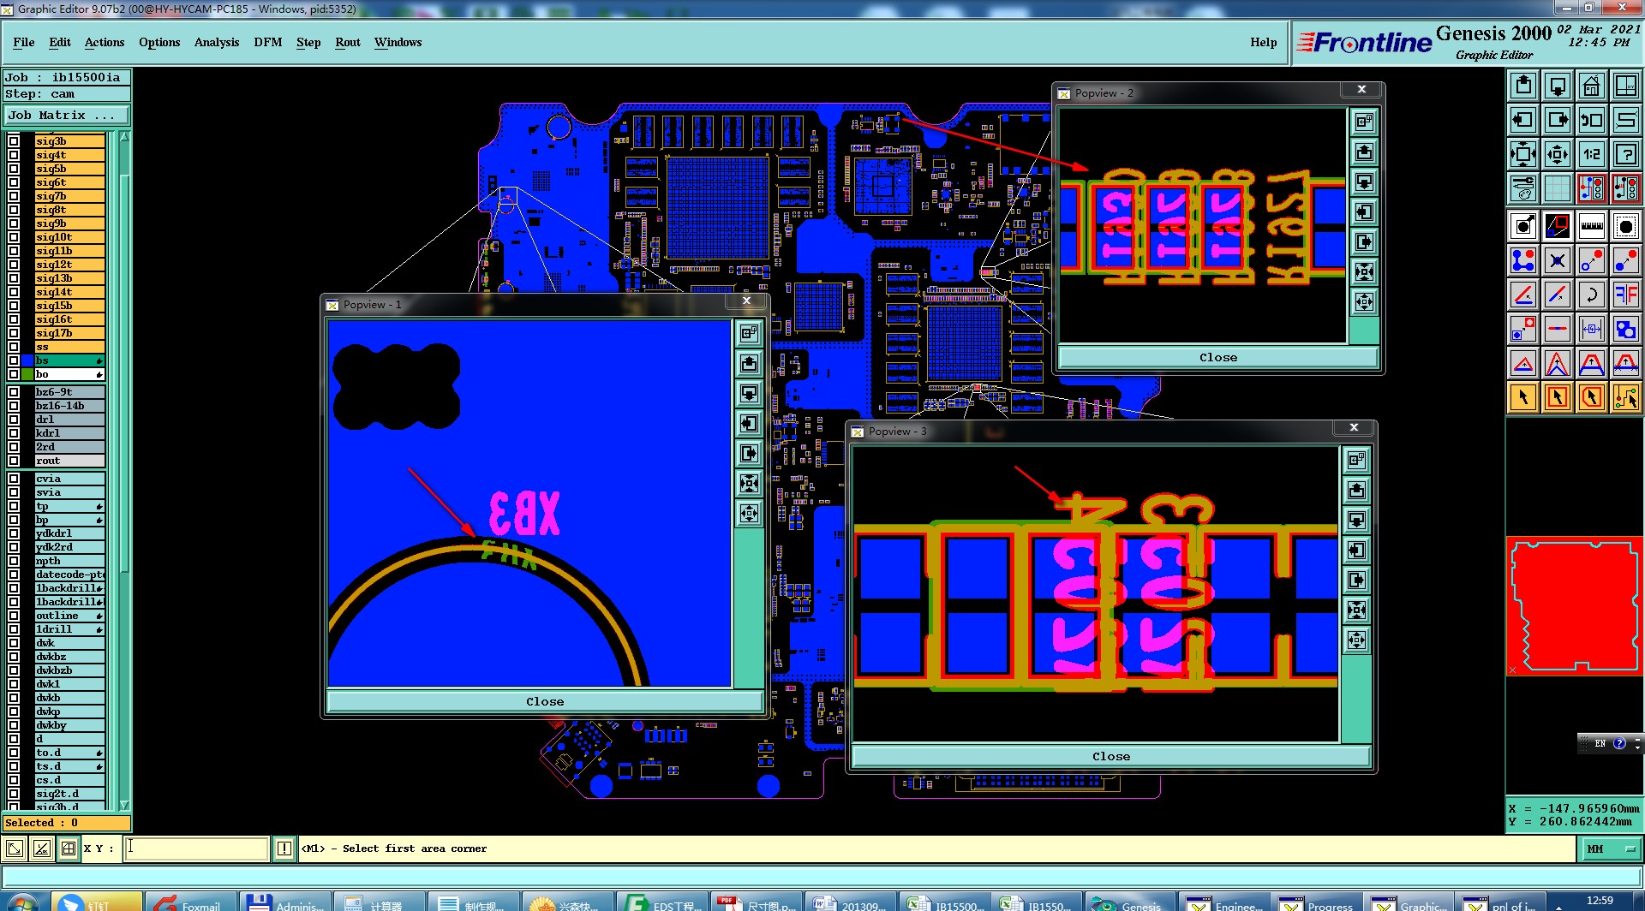Toggle the sig3b layer checkbox

(14, 141)
